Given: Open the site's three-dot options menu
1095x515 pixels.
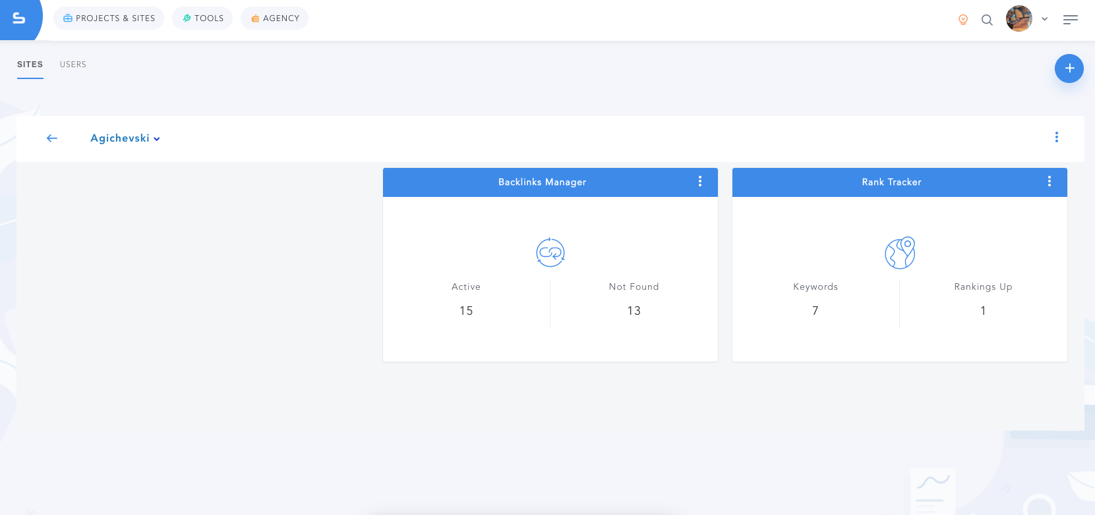Looking at the screenshot, I should [x=1057, y=137].
